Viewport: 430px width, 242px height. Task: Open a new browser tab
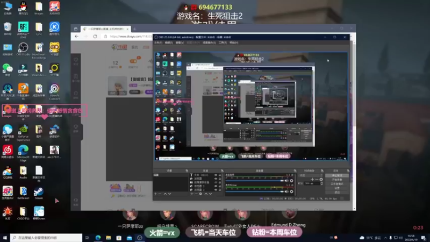click(x=135, y=29)
